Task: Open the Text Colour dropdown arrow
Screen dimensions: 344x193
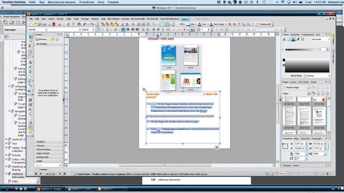Action: point(226,24)
